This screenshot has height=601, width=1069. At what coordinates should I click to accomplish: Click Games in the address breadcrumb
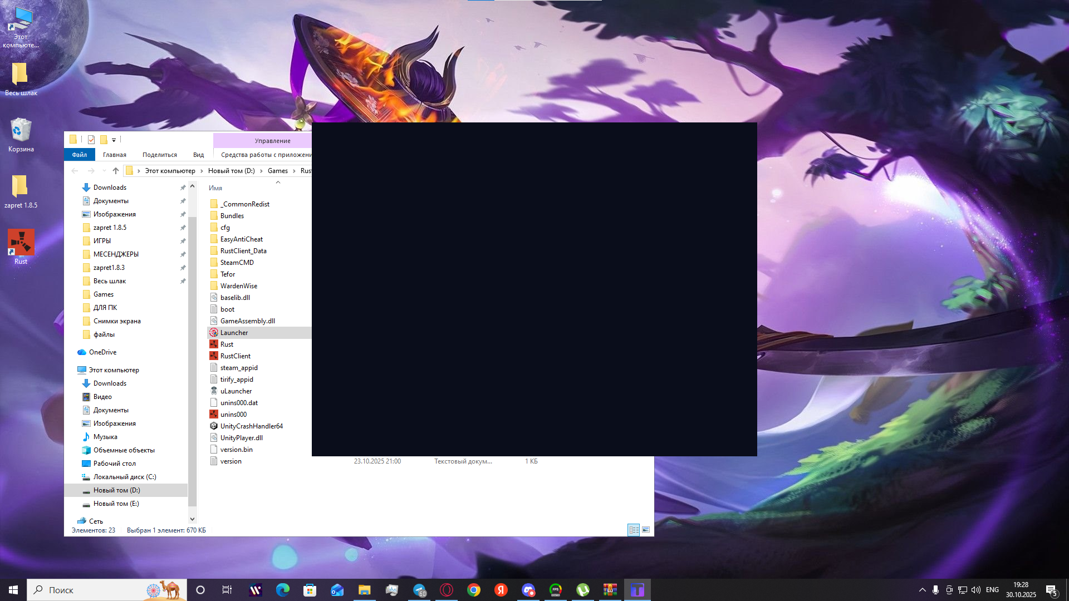point(277,171)
